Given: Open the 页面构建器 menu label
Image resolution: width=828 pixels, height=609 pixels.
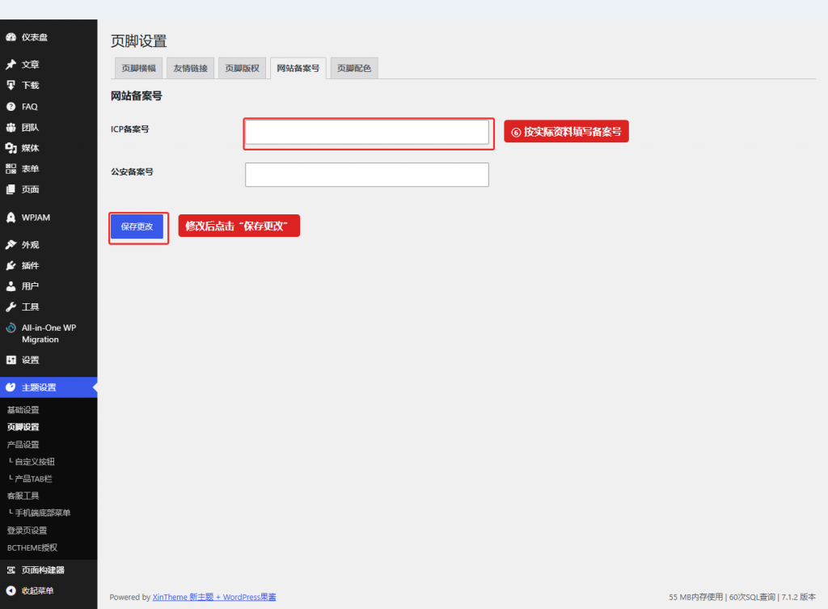Looking at the screenshot, I should [43, 570].
